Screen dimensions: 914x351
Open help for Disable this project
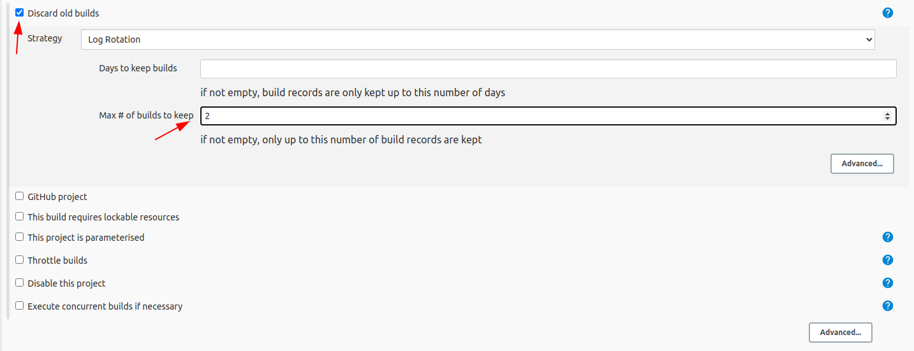pyautogui.click(x=887, y=283)
